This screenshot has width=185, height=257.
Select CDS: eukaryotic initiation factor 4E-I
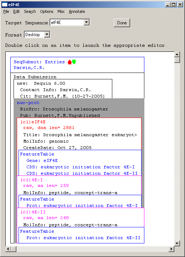click(81, 167)
